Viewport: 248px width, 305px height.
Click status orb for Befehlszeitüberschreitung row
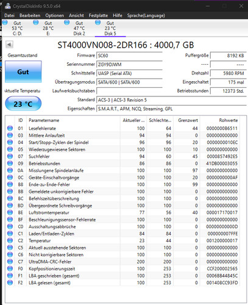coord(10,198)
